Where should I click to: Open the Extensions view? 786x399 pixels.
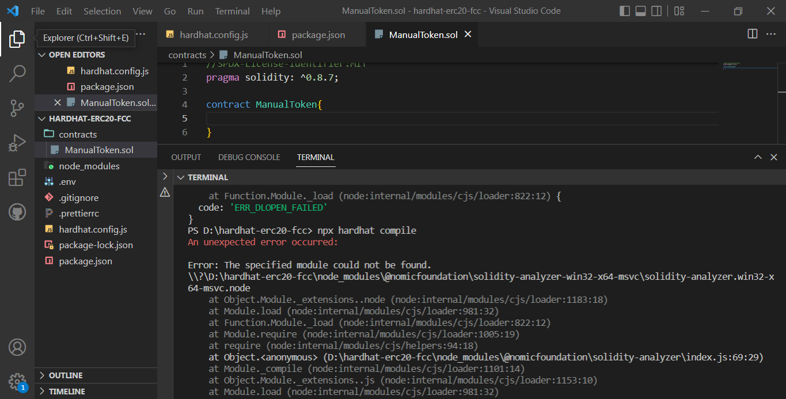pos(17,177)
